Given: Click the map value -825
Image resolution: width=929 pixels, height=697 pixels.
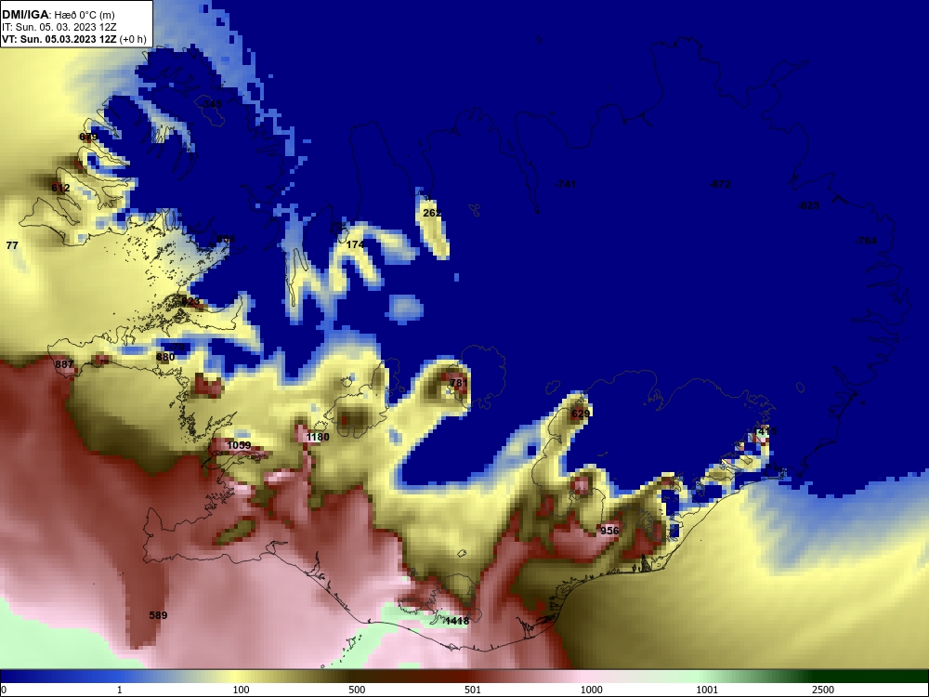Looking at the screenshot, I should point(808,205).
